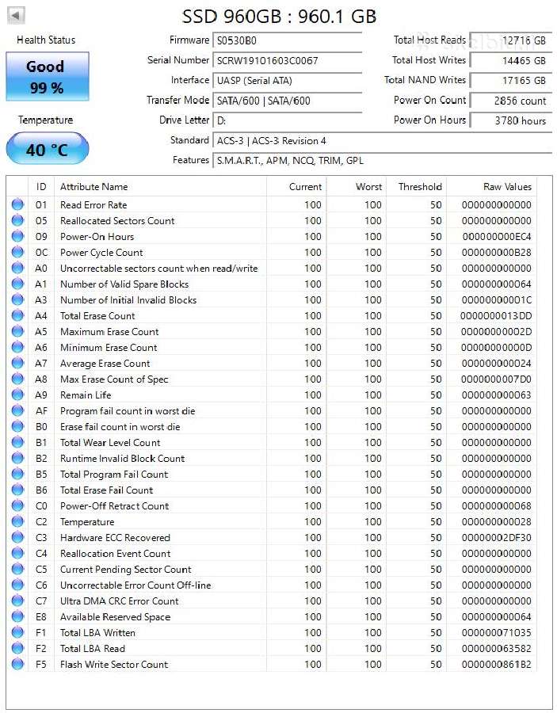This screenshot has width=557, height=713.
Task: Click status orb for Erase fail count in worst die
Action: pos(17,426)
